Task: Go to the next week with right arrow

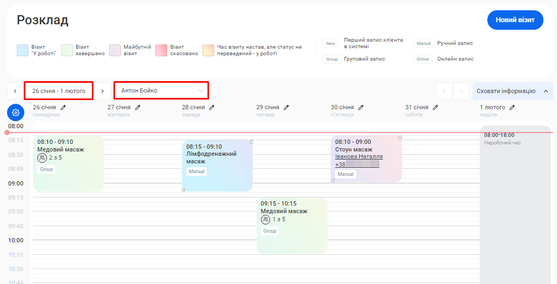Action: [102, 91]
